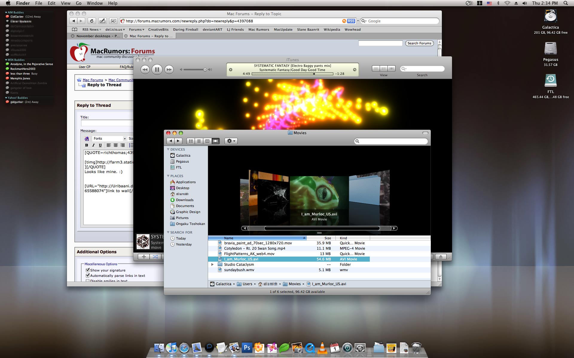Screen dimensions: 574x358
Task: Open the Trash in the Dock
Action: point(416,348)
